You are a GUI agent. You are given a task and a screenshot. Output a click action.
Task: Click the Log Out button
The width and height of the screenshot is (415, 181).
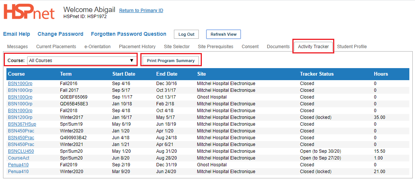click(x=186, y=34)
